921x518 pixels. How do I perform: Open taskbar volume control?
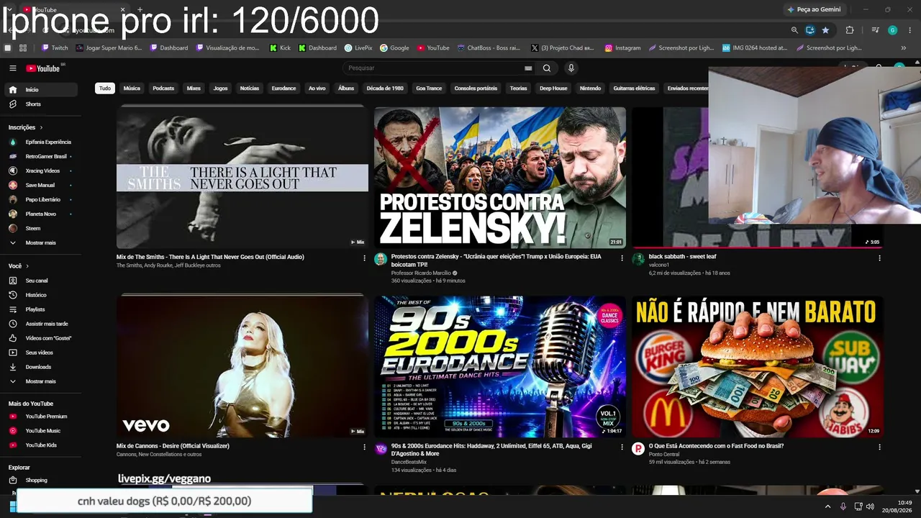[870, 506]
